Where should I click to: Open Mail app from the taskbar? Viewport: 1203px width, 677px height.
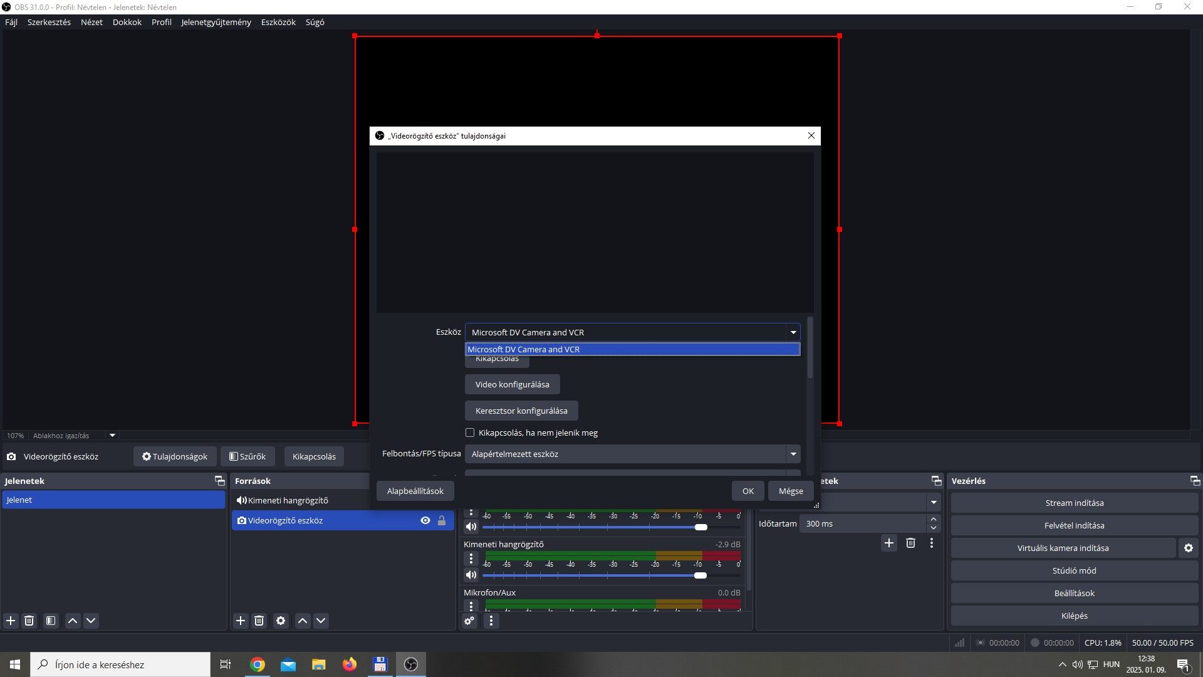(x=288, y=664)
